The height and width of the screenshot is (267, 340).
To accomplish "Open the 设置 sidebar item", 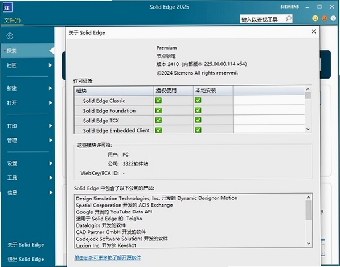I will pyautogui.click(x=27, y=163).
